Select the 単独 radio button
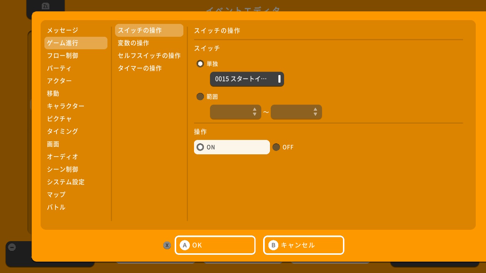Screen dimensions: 486x273 pyautogui.click(x=200, y=64)
